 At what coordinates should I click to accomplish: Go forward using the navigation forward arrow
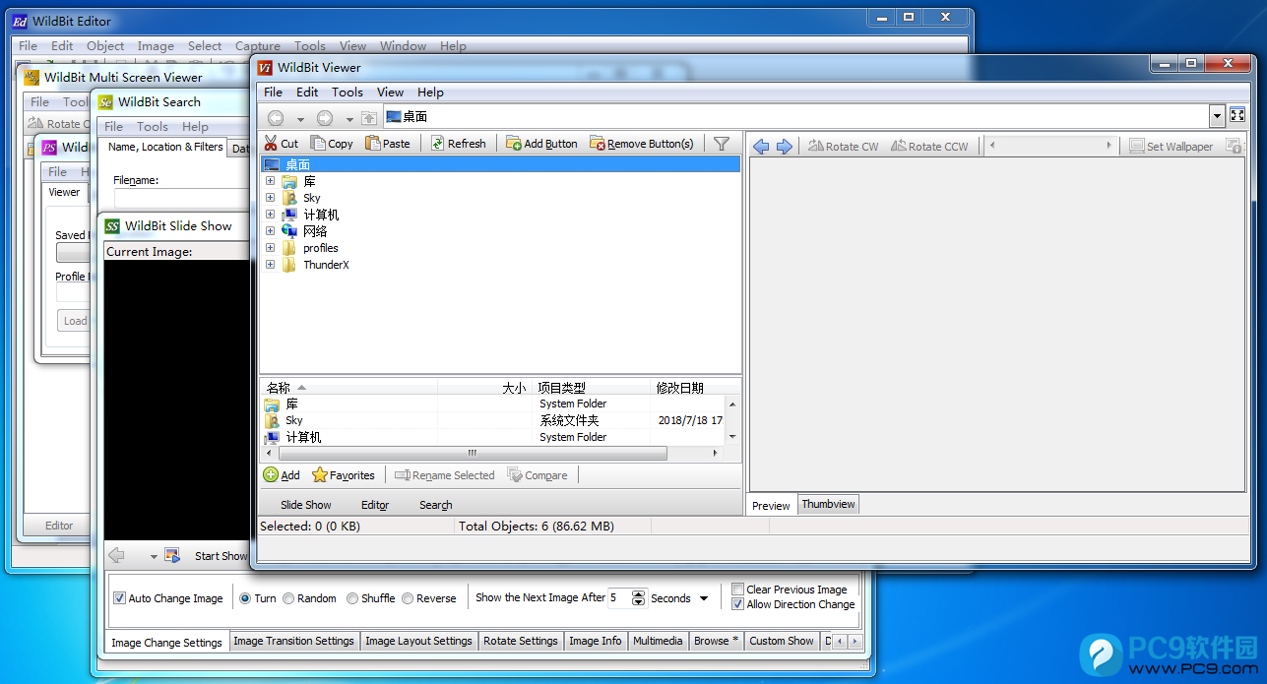pyautogui.click(x=325, y=118)
